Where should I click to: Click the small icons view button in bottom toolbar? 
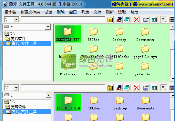click(x=164, y=88)
